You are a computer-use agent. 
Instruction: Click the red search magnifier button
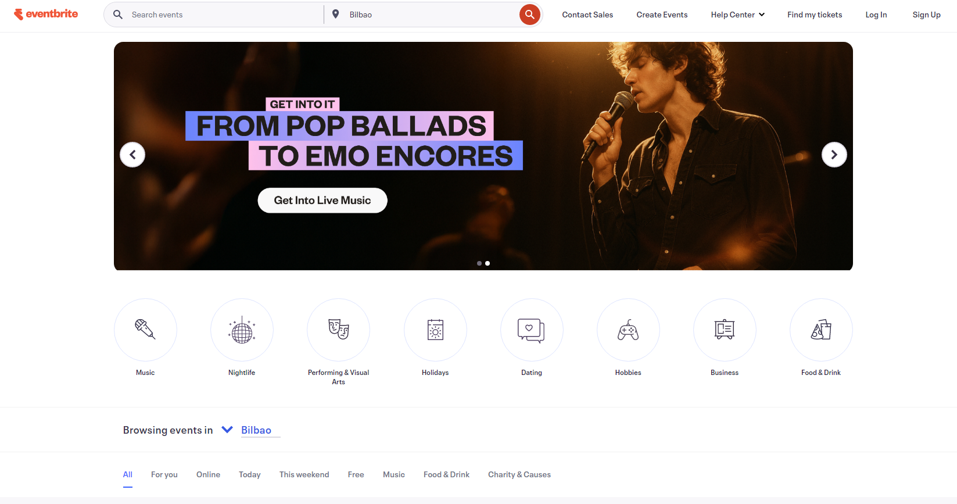[530, 15]
